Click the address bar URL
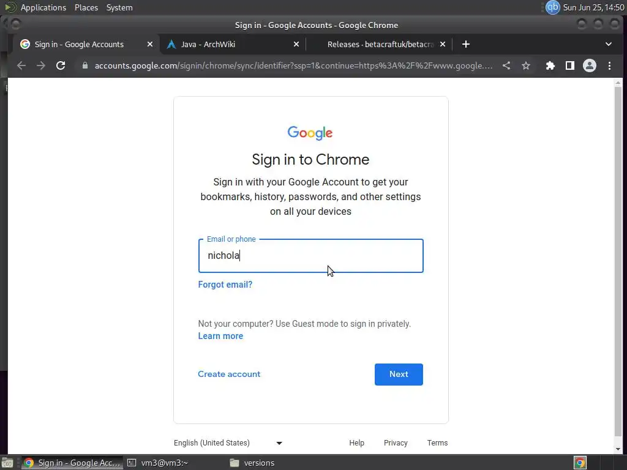627x470 pixels. pos(293,65)
